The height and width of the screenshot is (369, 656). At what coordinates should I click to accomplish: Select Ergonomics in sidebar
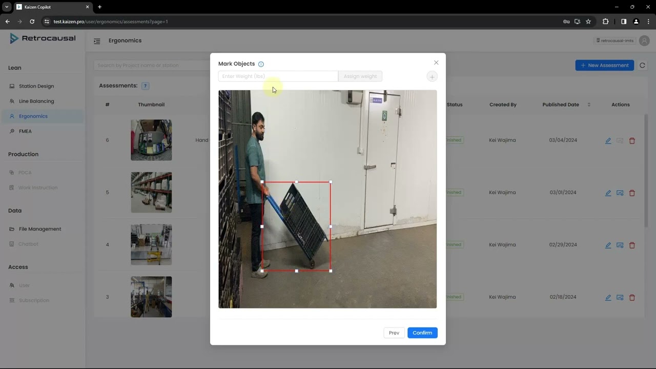coord(33,116)
